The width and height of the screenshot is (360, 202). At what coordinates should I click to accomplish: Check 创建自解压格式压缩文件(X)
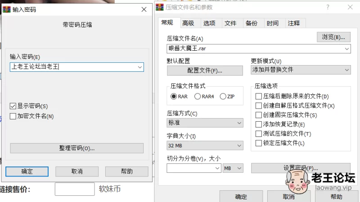[258, 105]
